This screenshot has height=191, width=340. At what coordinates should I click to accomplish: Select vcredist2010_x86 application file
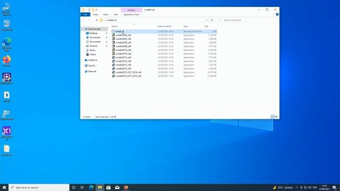click(x=164, y=54)
